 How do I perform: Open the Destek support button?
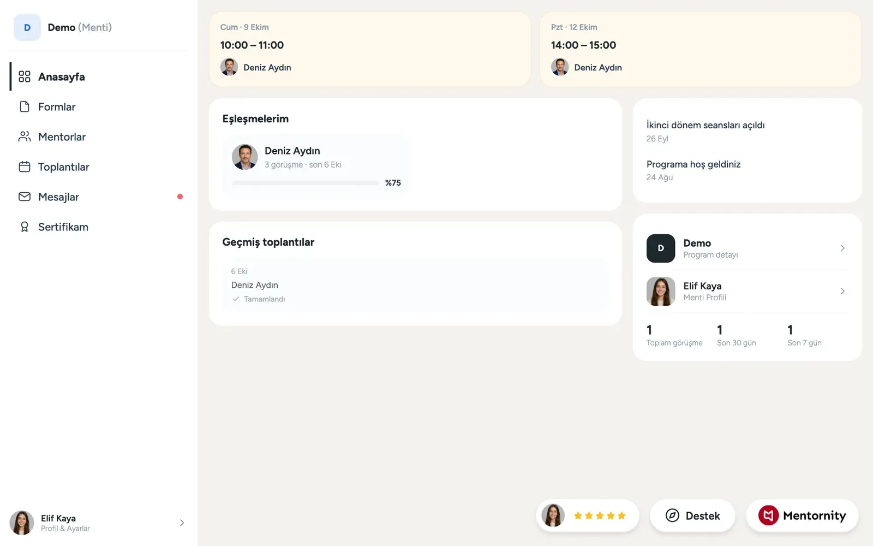pos(692,515)
